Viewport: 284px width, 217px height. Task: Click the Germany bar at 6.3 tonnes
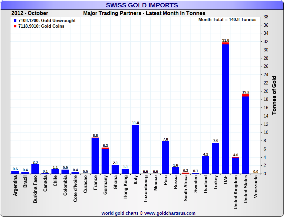105,161
